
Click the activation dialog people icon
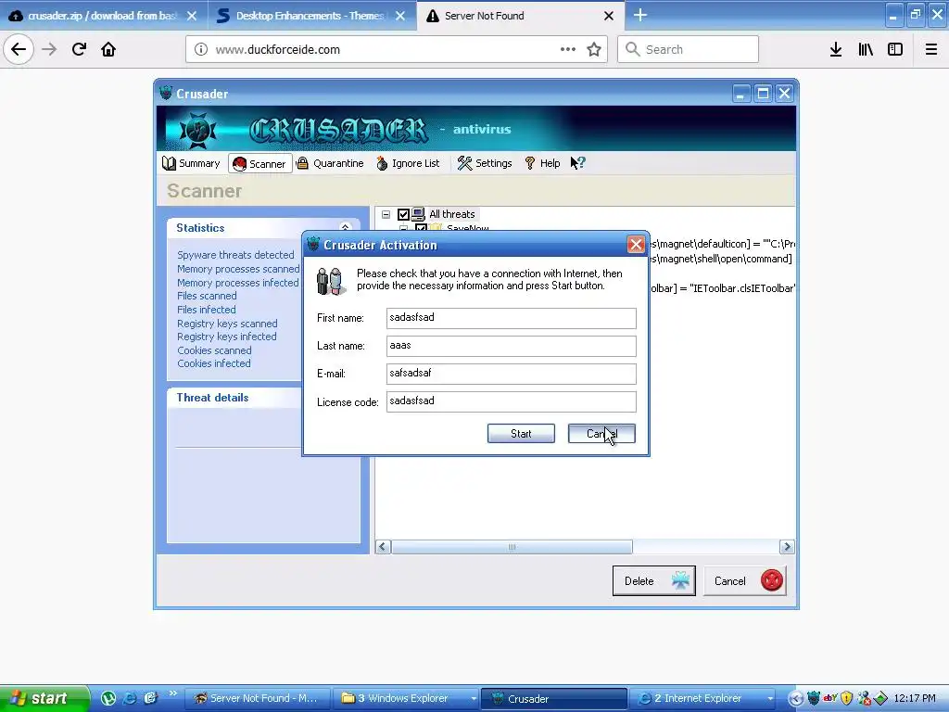point(331,282)
